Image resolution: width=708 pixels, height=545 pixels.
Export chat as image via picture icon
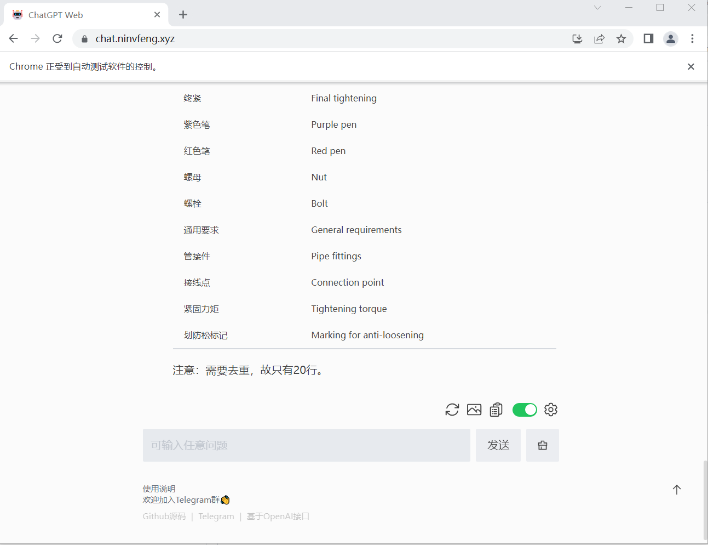pos(474,410)
